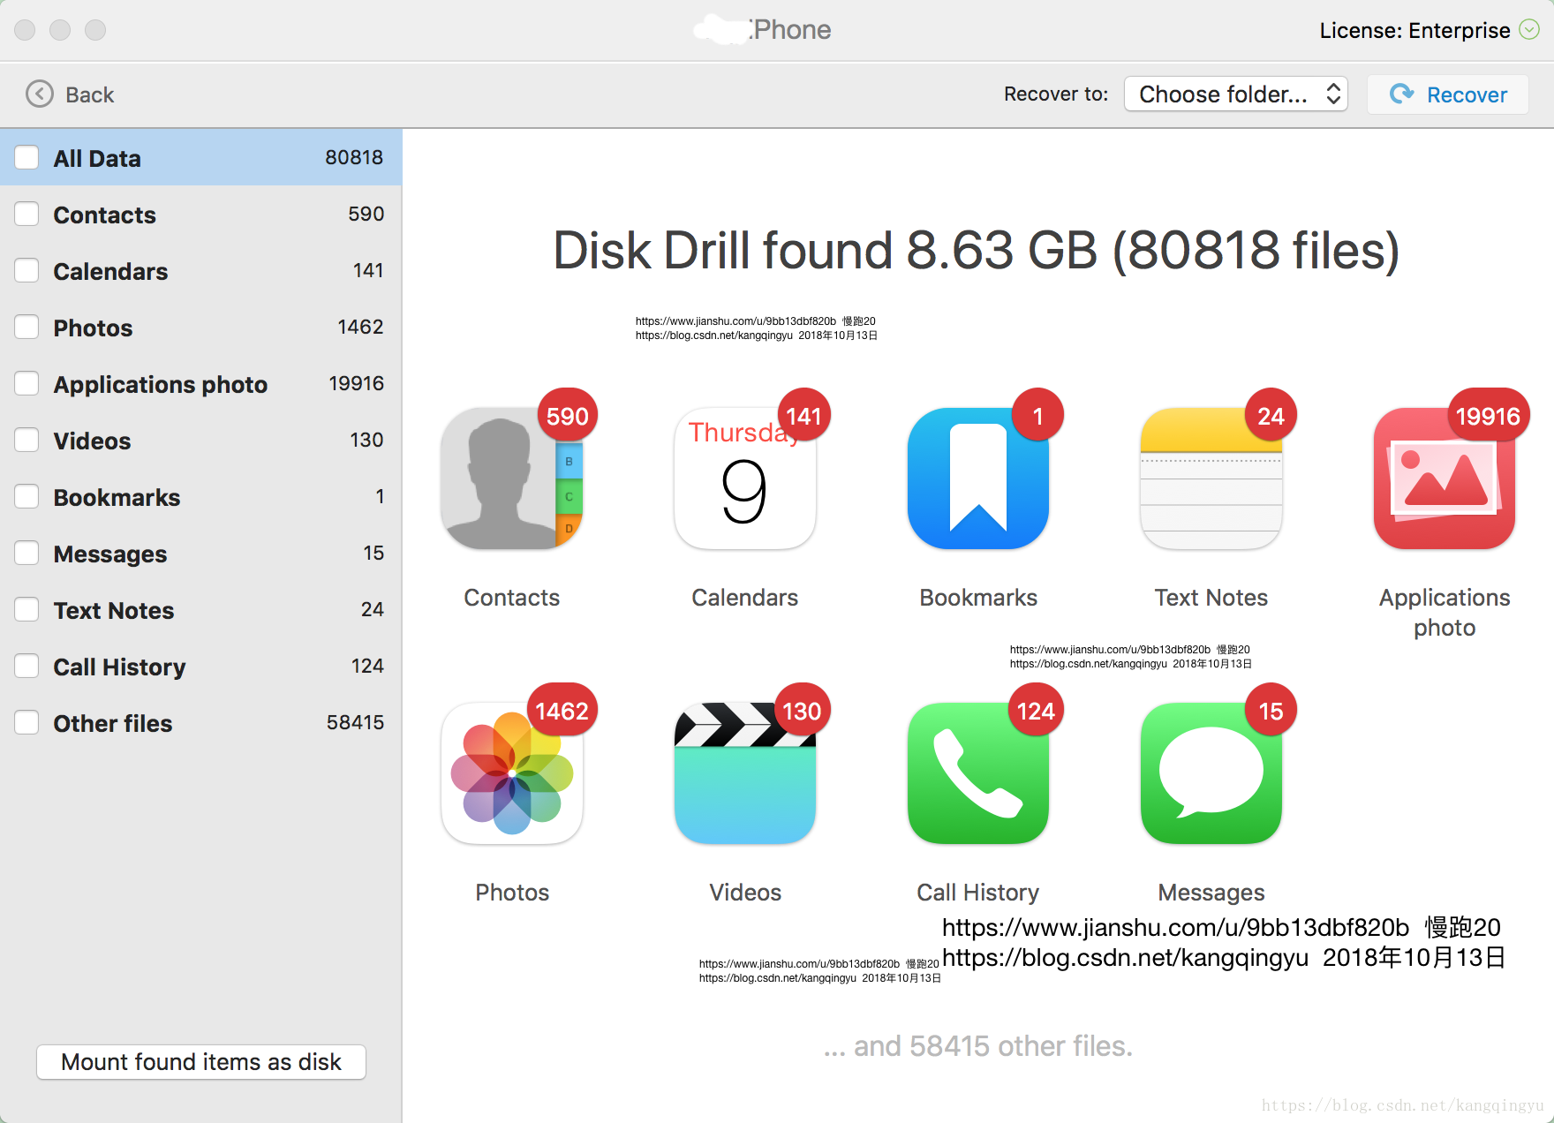Click the 58415 count for Other files
The width and height of the screenshot is (1554, 1123).
(x=355, y=722)
